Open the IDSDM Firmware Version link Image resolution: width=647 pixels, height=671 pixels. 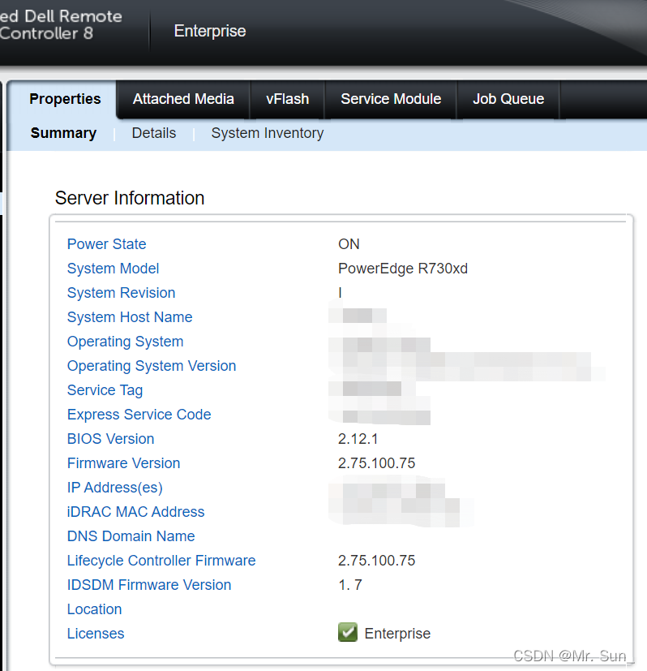tap(149, 586)
